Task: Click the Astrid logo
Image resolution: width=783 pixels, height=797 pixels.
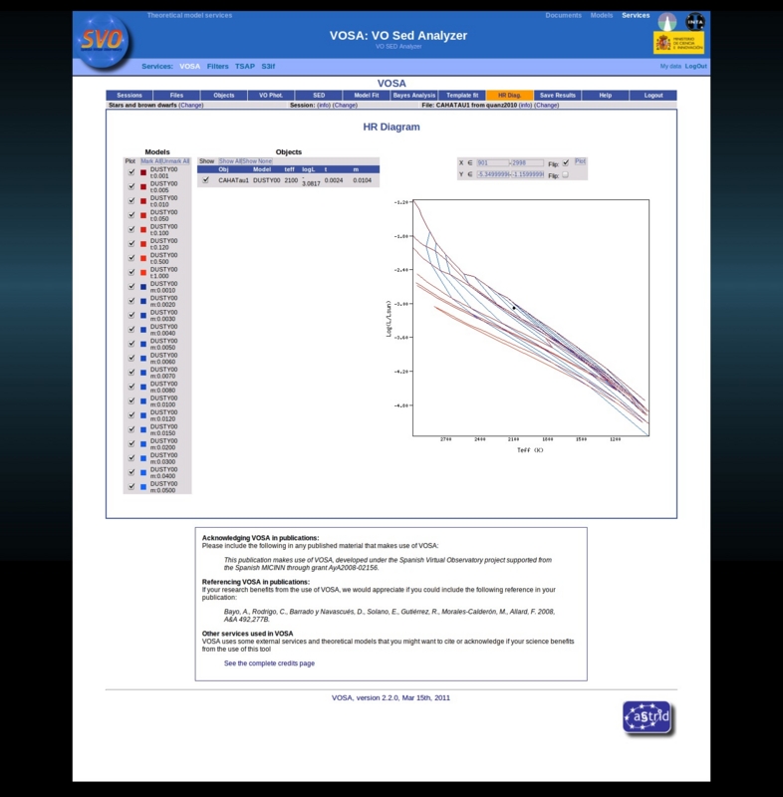Action: [648, 717]
